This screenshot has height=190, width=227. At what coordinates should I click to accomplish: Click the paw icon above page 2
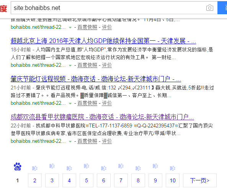[x=35, y=168]
